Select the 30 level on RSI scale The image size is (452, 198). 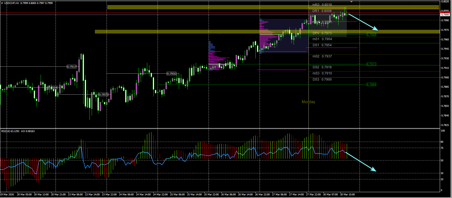(x=442, y=173)
